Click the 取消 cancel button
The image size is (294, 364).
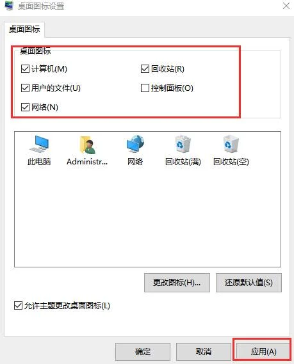[204, 351]
